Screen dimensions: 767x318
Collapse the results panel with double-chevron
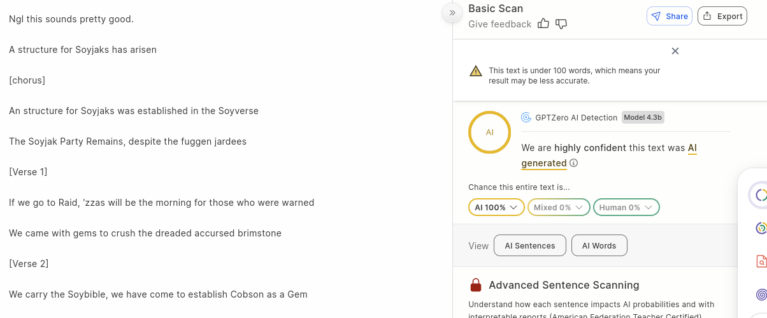pyautogui.click(x=452, y=13)
